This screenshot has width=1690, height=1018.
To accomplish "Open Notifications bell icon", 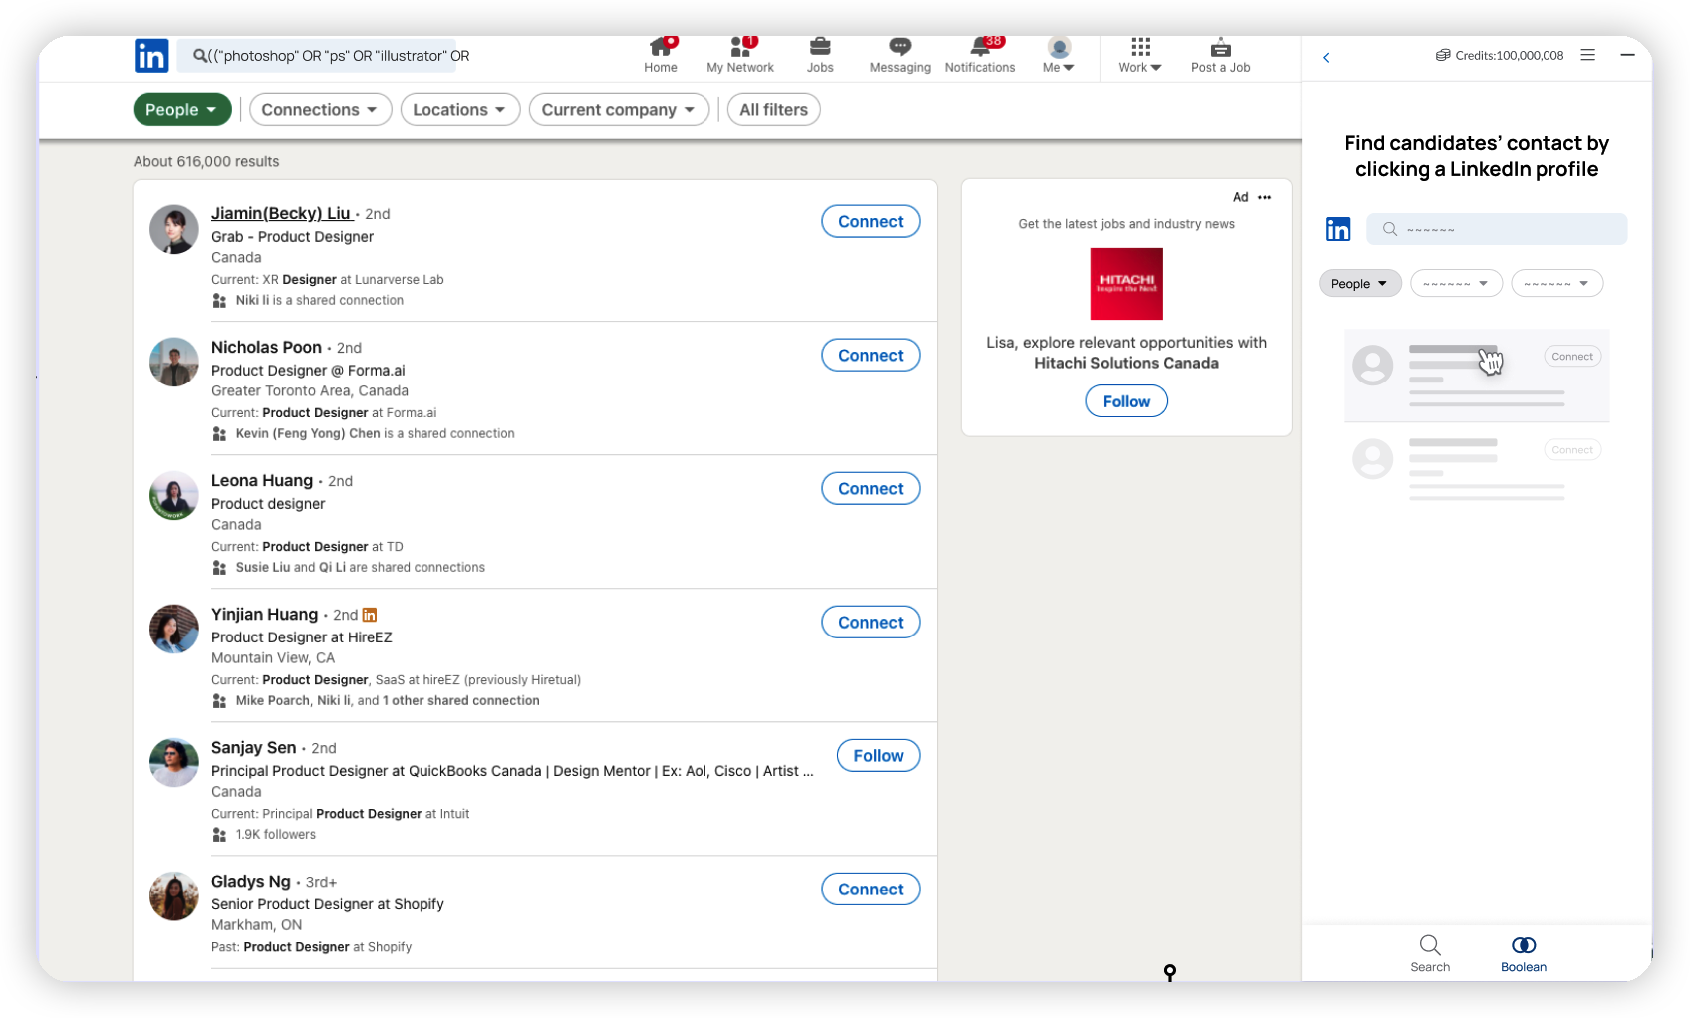I will tap(980, 47).
